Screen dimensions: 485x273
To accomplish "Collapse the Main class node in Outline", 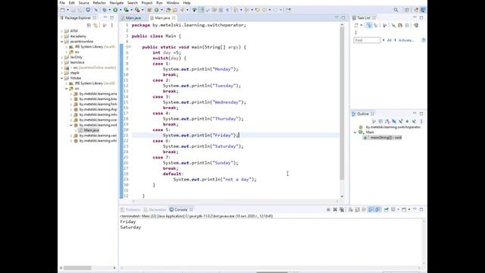I will coord(355,133).
